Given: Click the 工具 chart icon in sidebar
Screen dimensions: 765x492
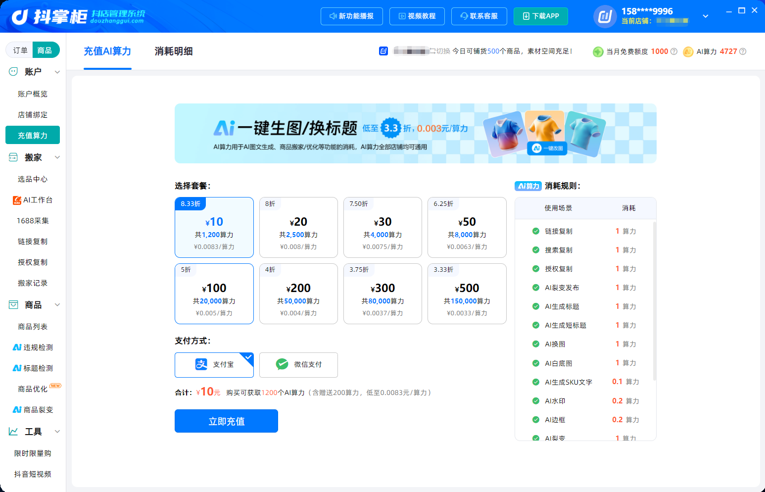Looking at the screenshot, I should click(x=13, y=432).
